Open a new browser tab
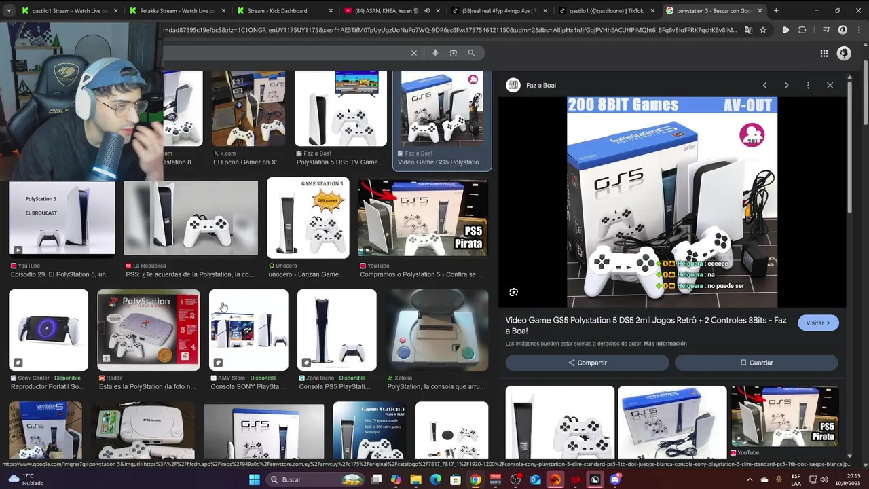 pyautogui.click(x=776, y=11)
